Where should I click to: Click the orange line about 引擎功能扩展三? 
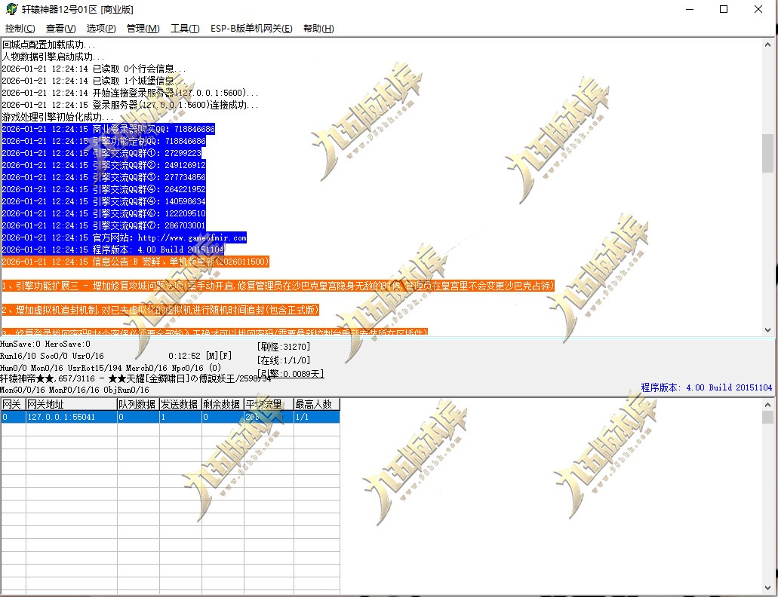coord(278,286)
